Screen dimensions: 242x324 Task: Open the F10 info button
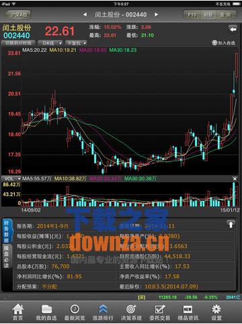192,15
